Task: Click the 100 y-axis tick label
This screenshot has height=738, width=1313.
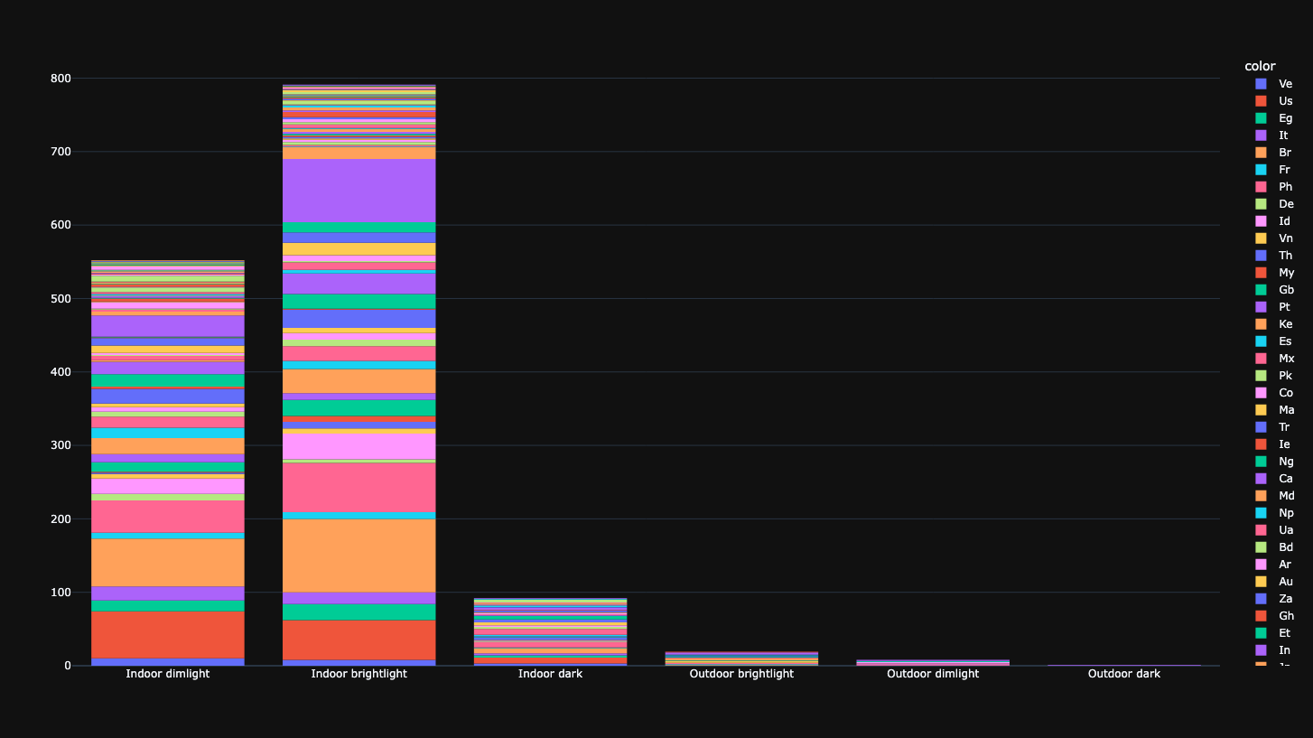Action: pyautogui.click(x=61, y=593)
